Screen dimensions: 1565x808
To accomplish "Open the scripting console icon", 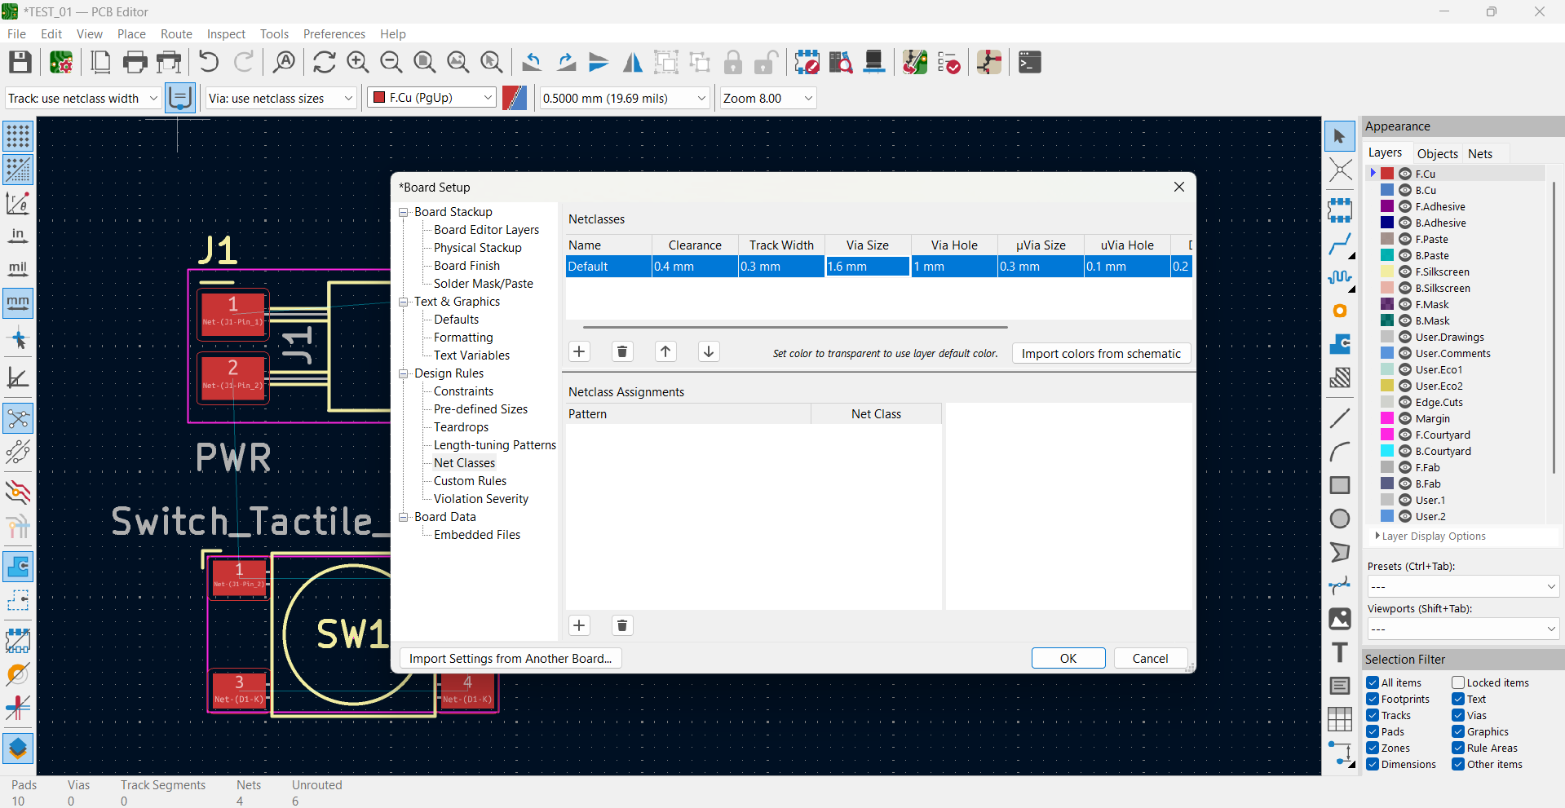I will pos(1030,62).
